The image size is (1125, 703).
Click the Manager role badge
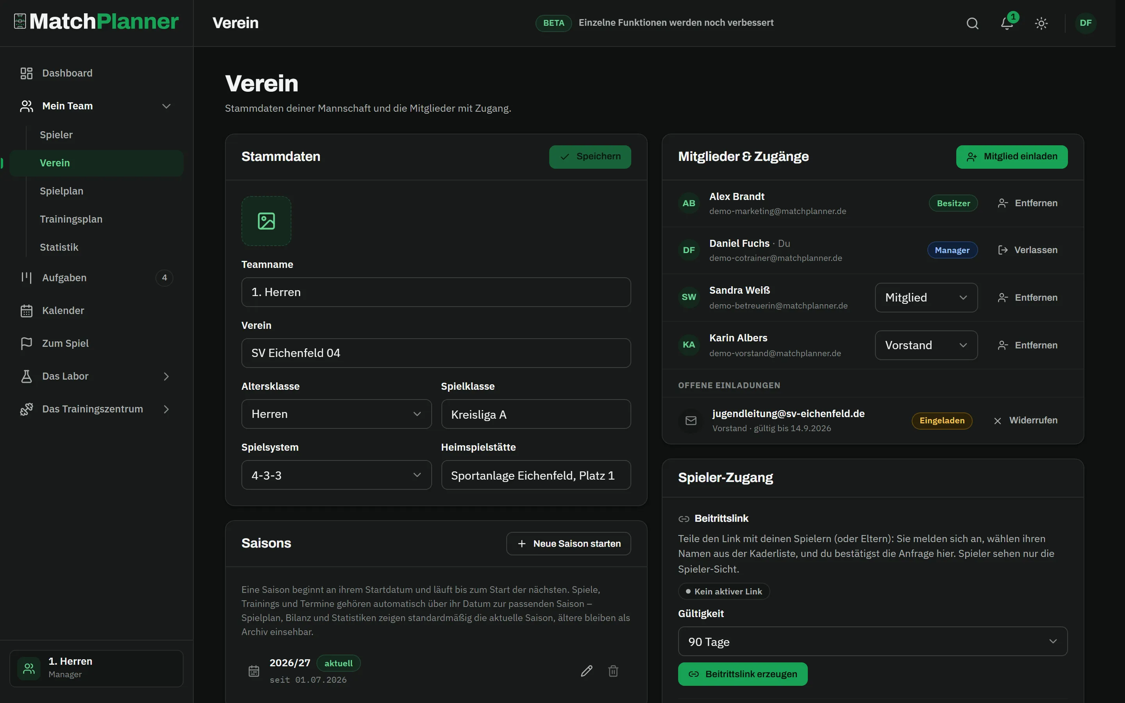point(952,250)
